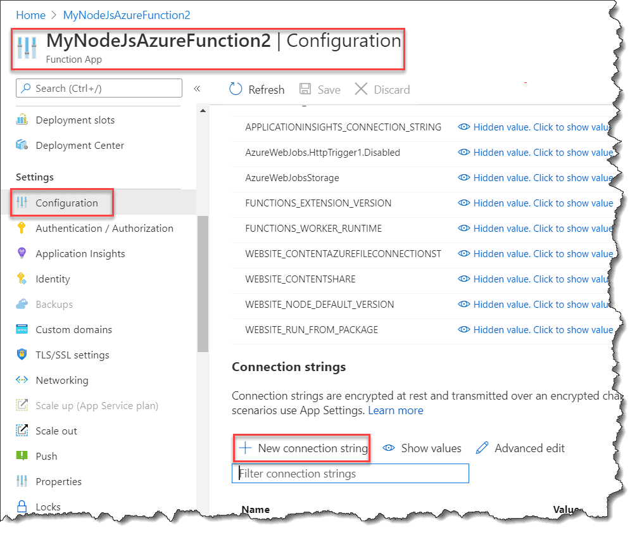The height and width of the screenshot is (537, 637).
Task: Open Deployment slots from the sidebar icon
Action: click(x=21, y=120)
